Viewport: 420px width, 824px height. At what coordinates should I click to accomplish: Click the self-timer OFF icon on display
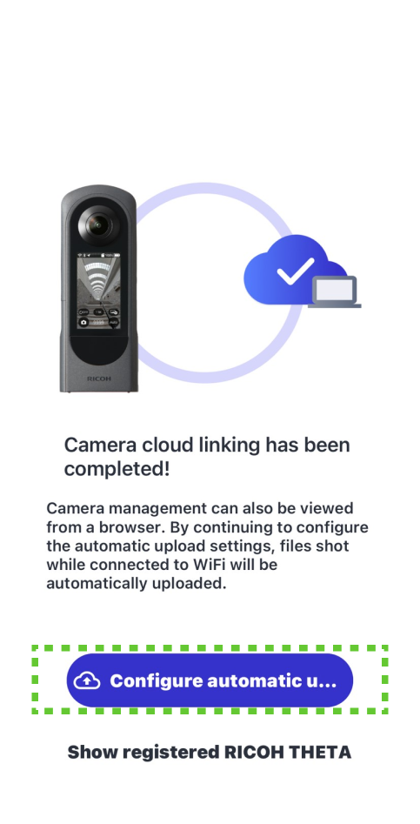click(83, 312)
